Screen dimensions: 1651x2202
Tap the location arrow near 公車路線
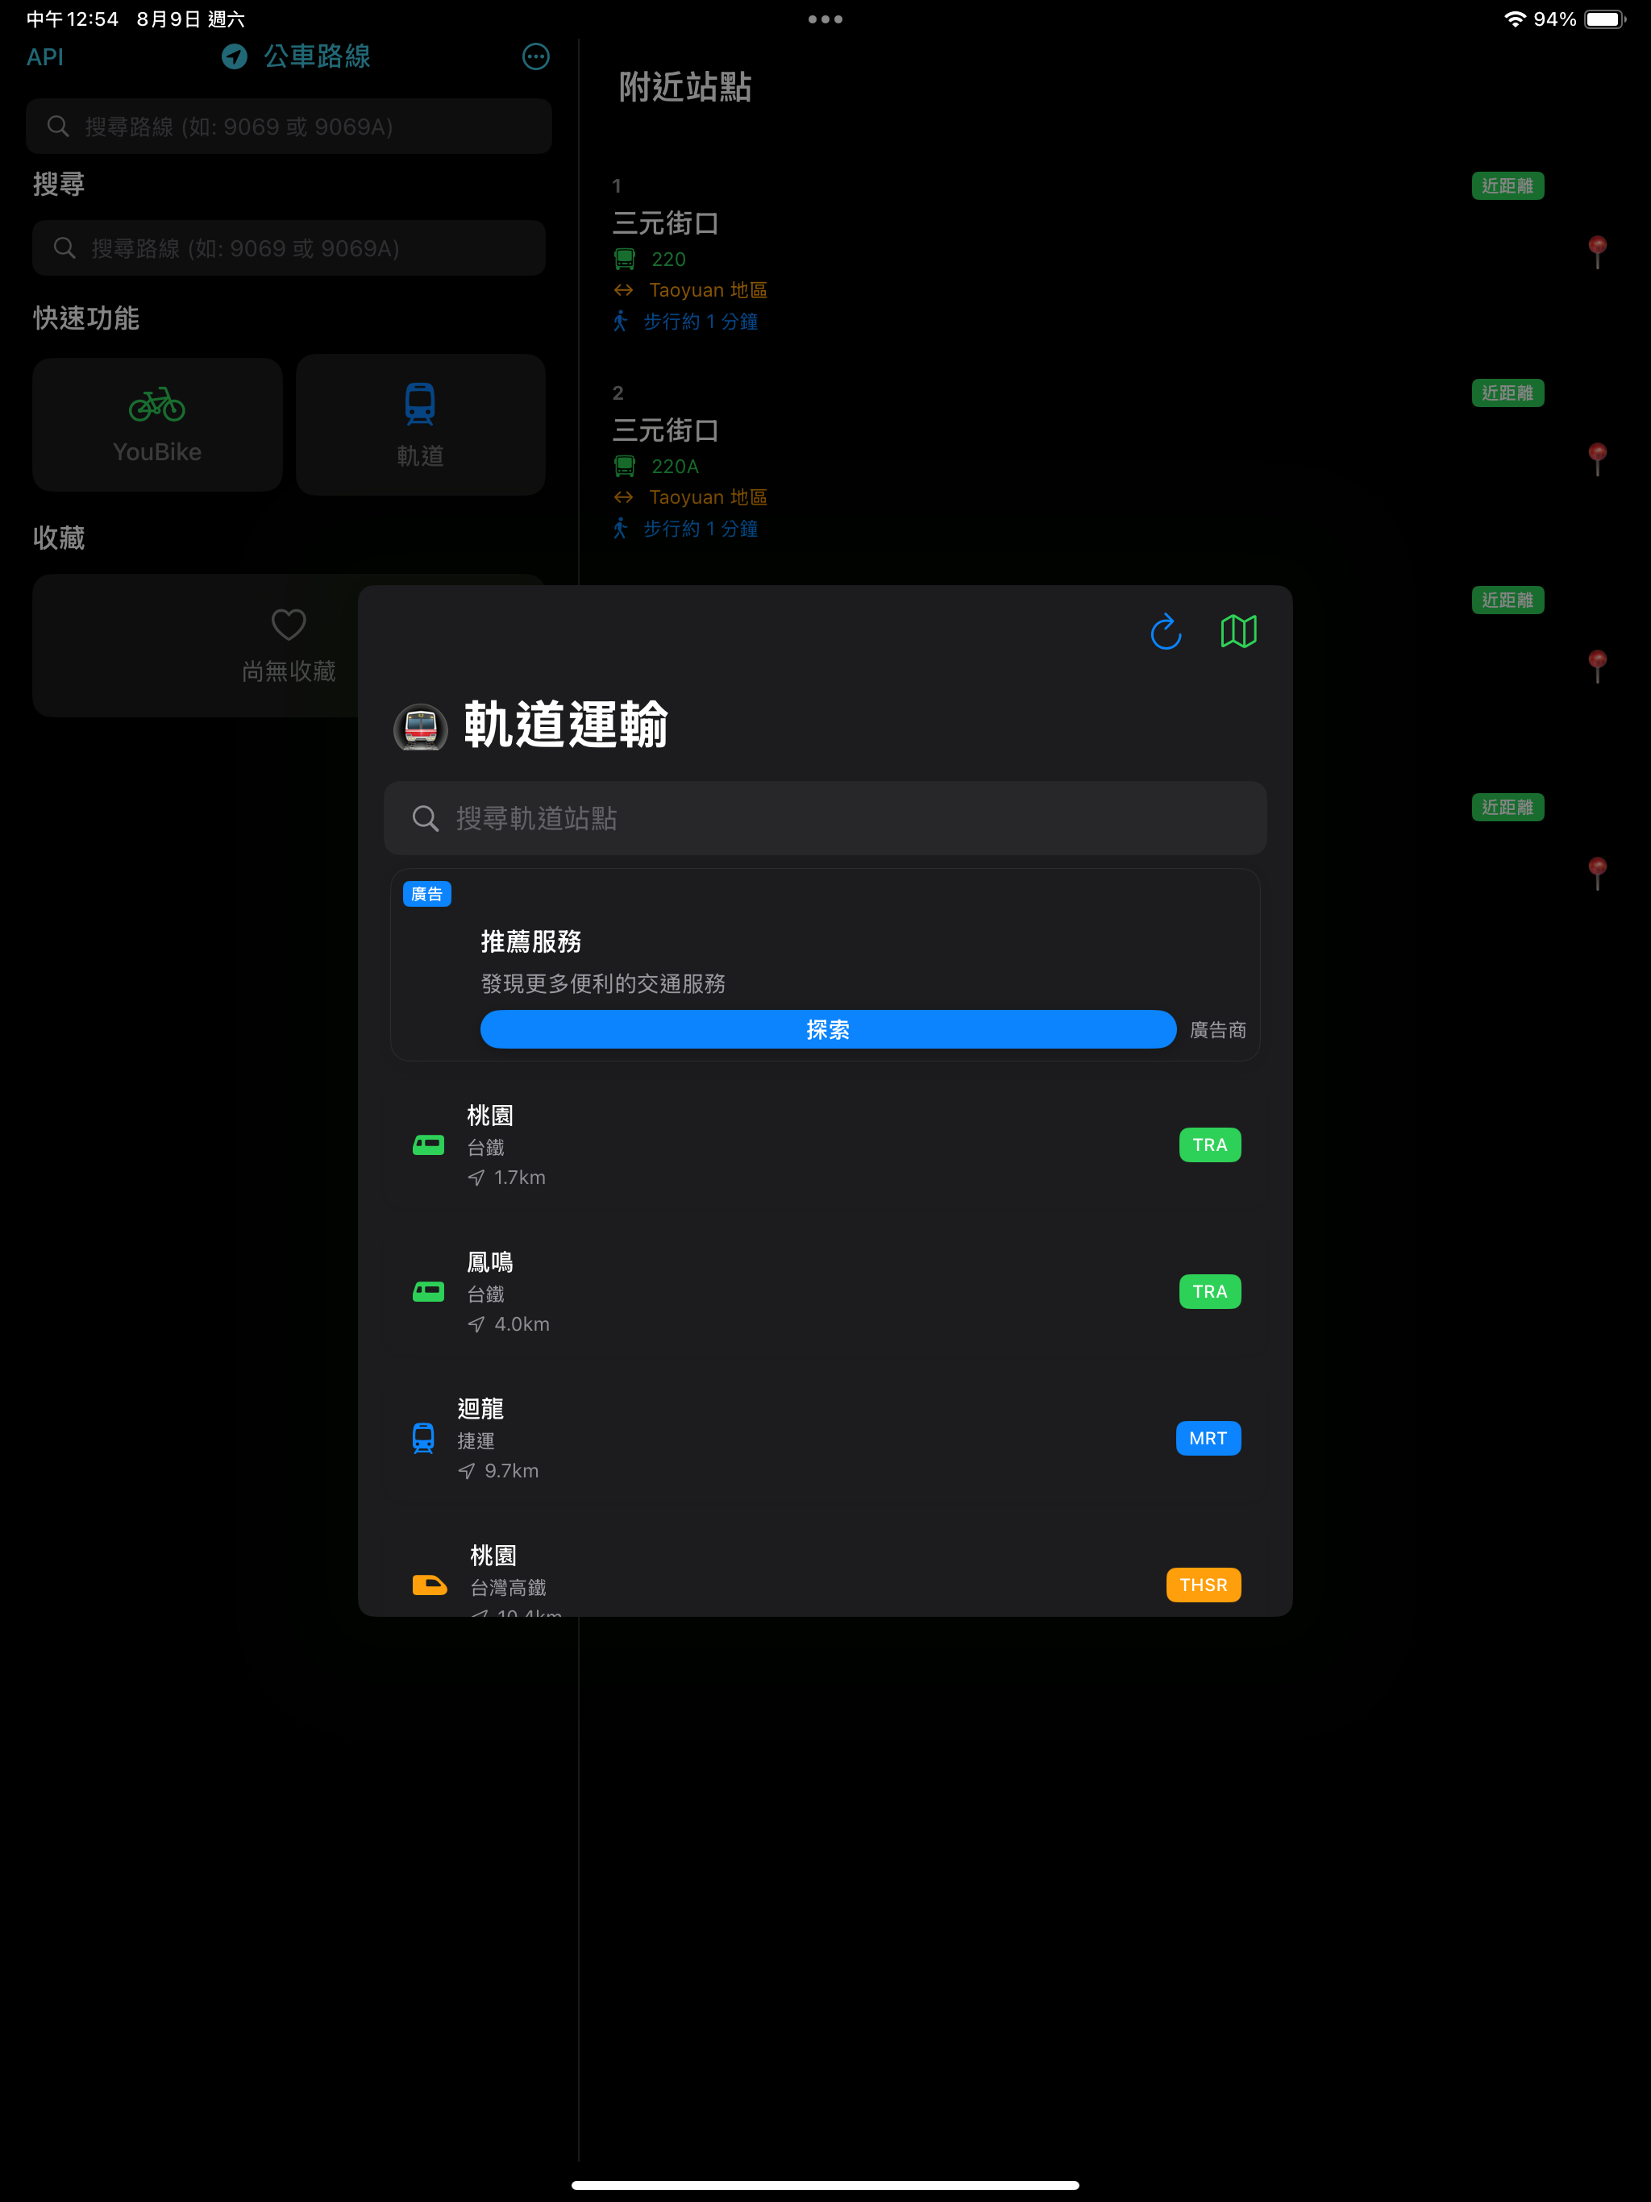234,56
